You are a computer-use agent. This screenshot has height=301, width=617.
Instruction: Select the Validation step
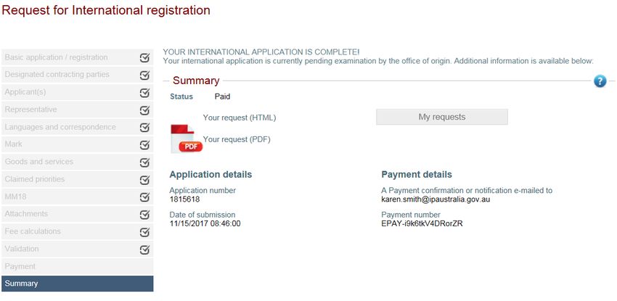[x=78, y=249]
